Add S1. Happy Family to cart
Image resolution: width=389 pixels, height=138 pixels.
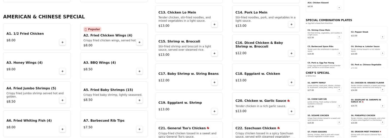(x=339, y=89)
